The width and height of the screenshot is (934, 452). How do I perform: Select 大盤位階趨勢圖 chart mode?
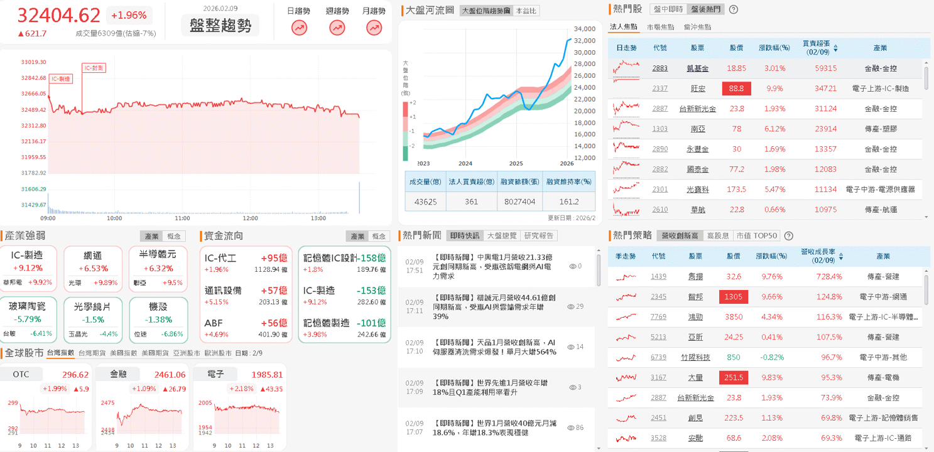486,11
